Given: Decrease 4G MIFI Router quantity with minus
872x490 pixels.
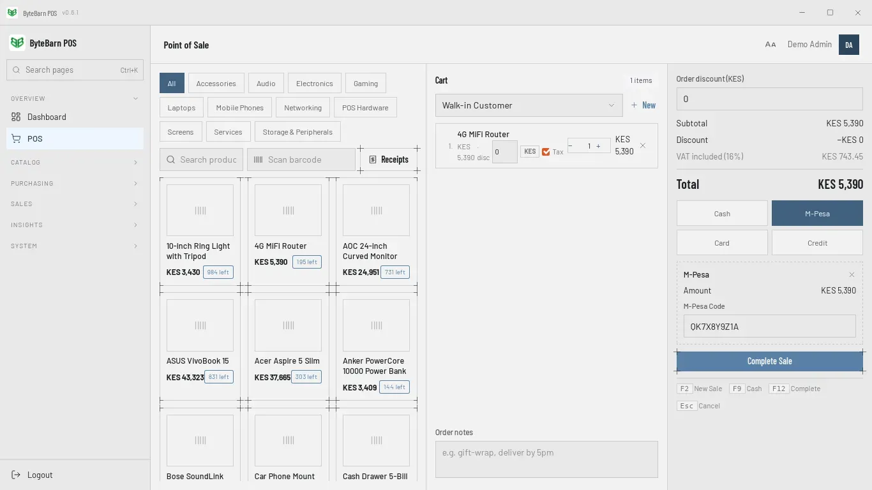Looking at the screenshot, I should (571, 146).
